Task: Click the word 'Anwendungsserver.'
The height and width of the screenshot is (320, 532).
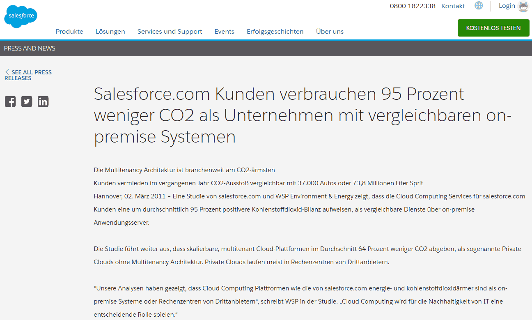Action: [122, 222]
